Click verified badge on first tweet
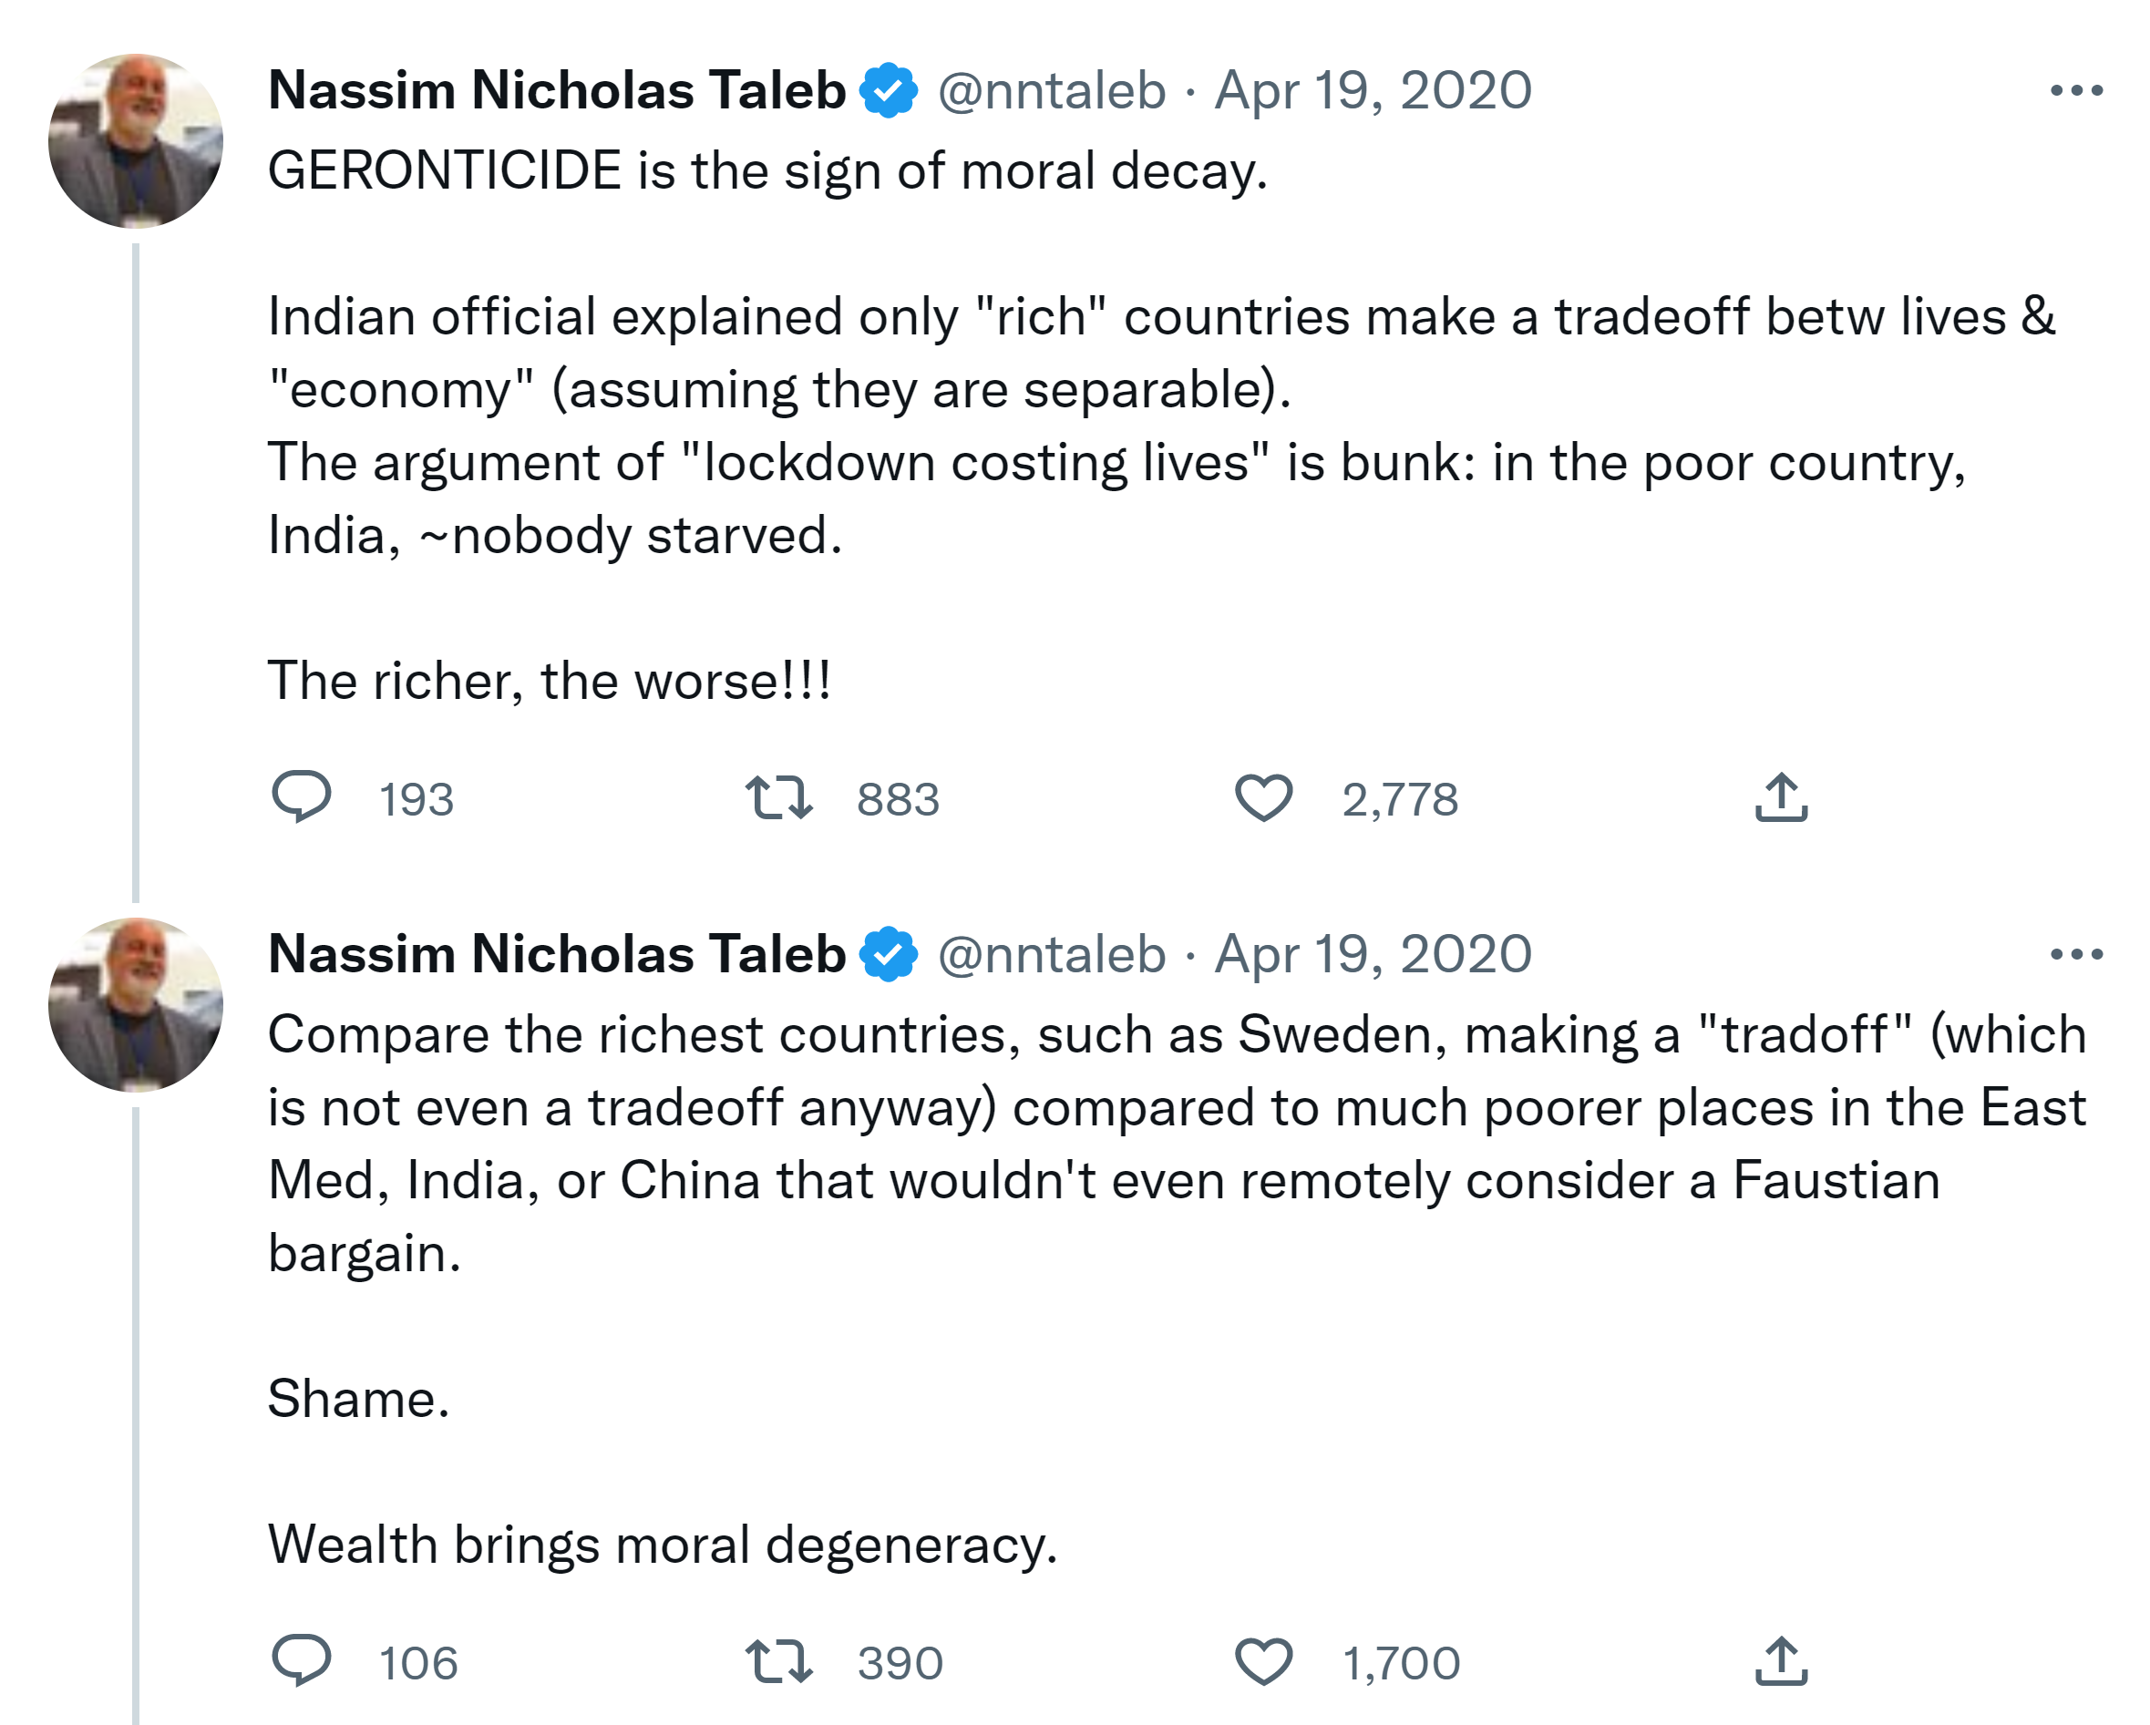2150x1725 pixels. click(x=889, y=91)
